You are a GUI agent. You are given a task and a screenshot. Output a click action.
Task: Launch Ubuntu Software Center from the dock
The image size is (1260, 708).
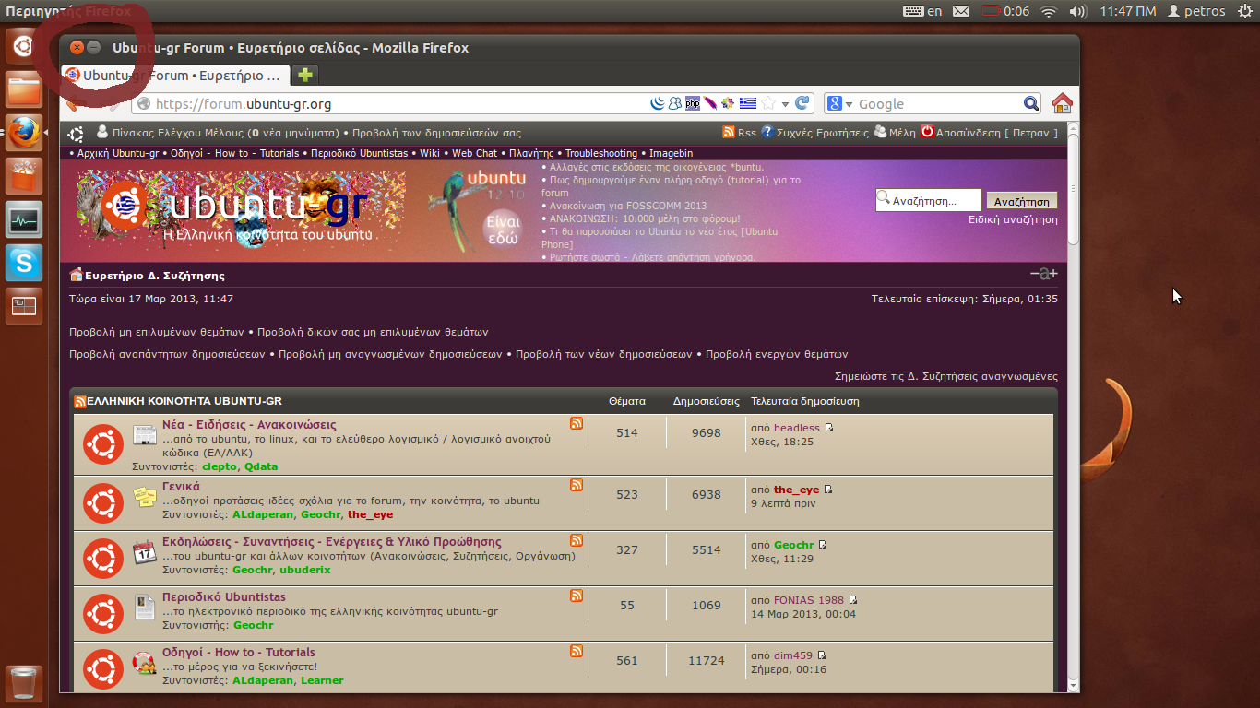24,175
